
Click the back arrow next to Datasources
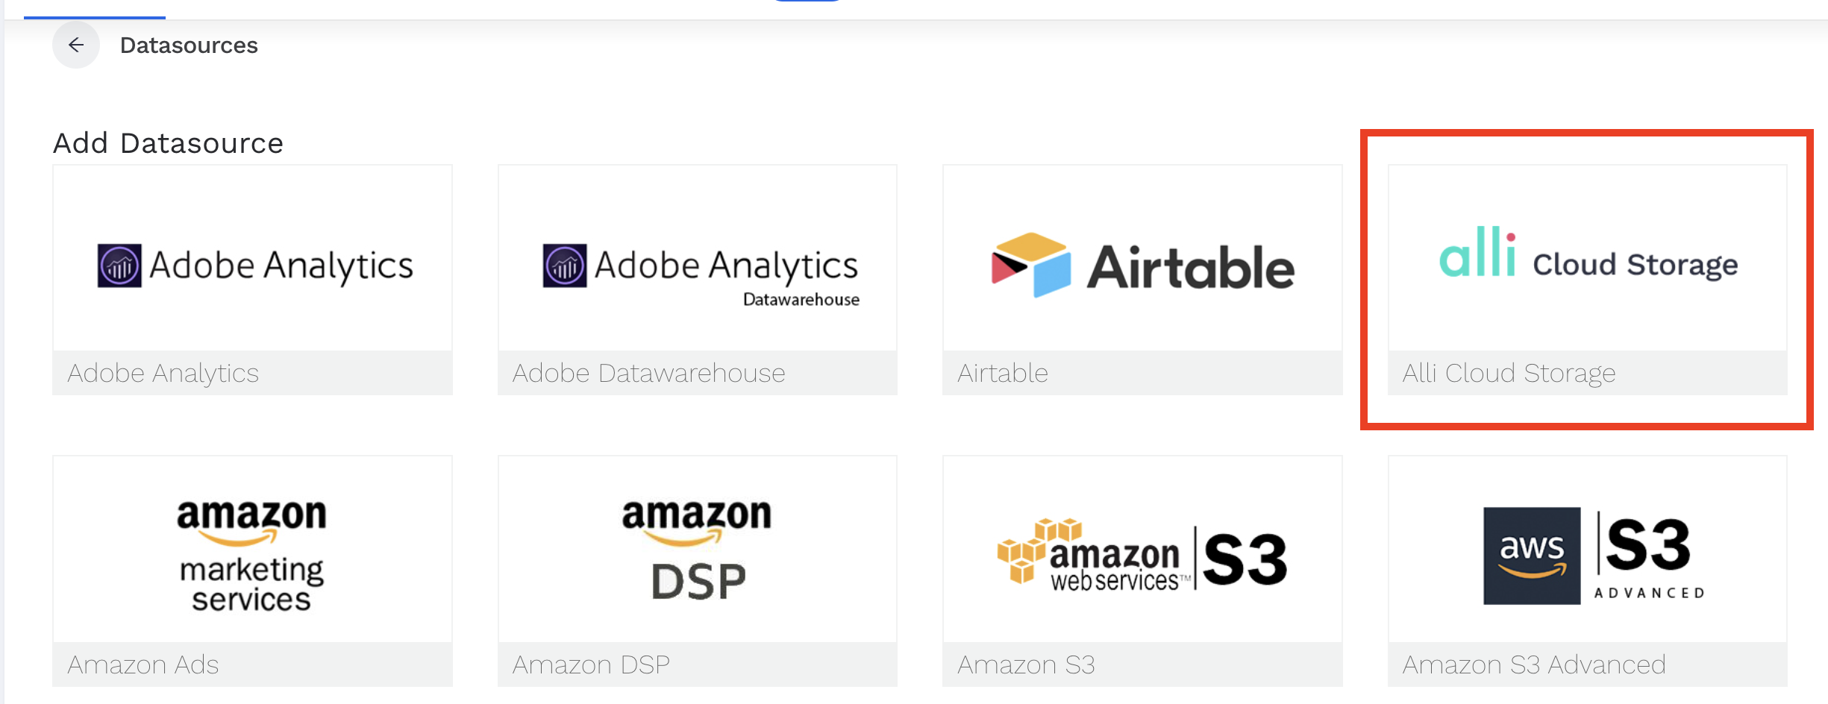pyautogui.click(x=75, y=45)
